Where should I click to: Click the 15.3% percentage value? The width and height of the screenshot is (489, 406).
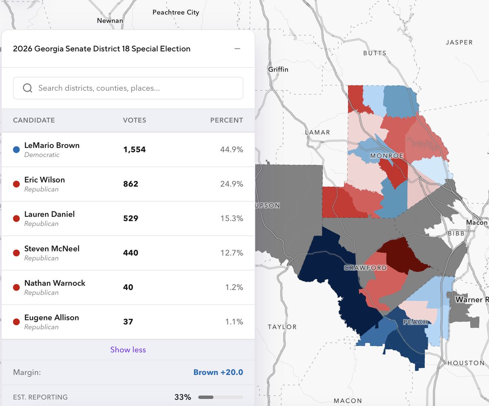pyautogui.click(x=233, y=218)
